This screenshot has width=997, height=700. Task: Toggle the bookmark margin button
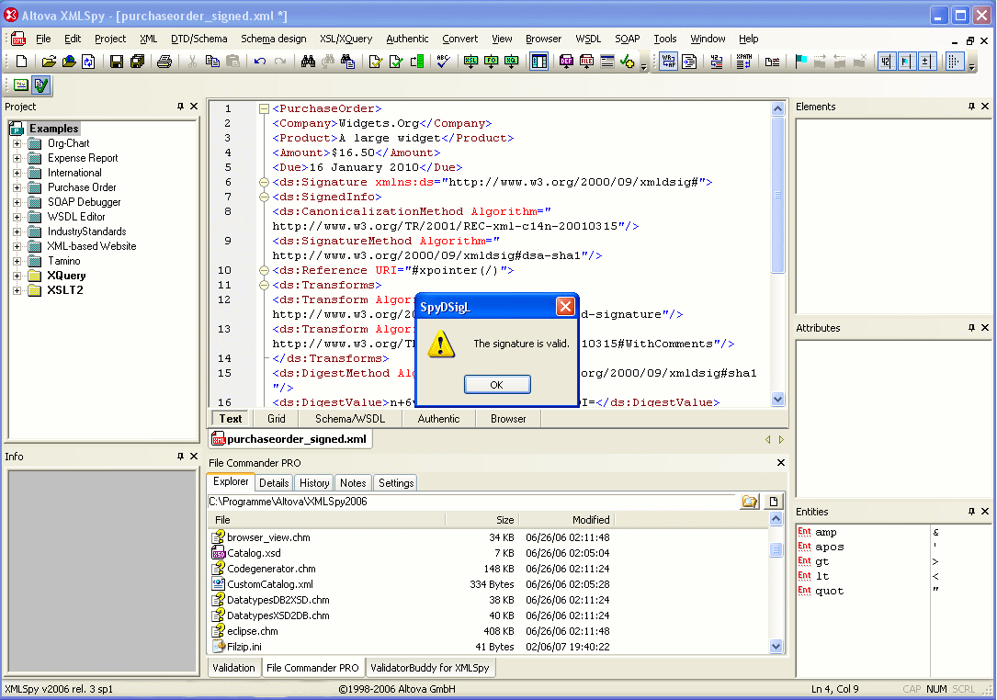[906, 62]
